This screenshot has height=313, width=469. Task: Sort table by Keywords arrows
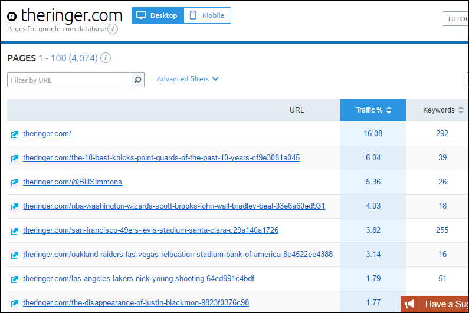[x=461, y=110]
